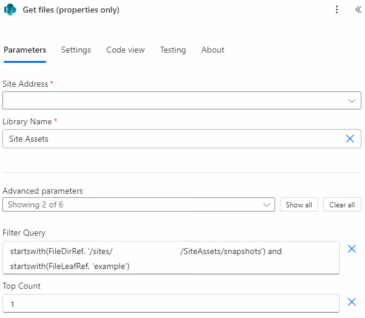Click the 'Top Count' label

click(x=22, y=286)
